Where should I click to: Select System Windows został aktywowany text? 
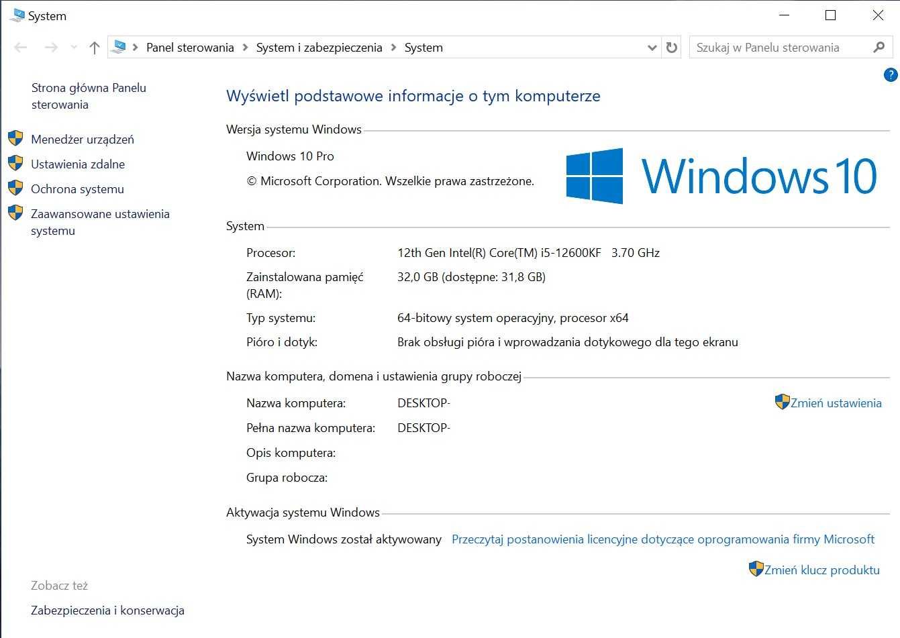pos(344,539)
